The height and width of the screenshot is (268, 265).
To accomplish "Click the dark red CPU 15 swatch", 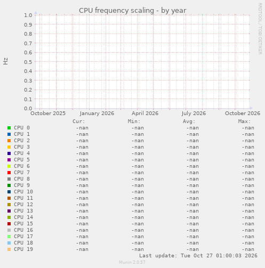I will point(9,224).
